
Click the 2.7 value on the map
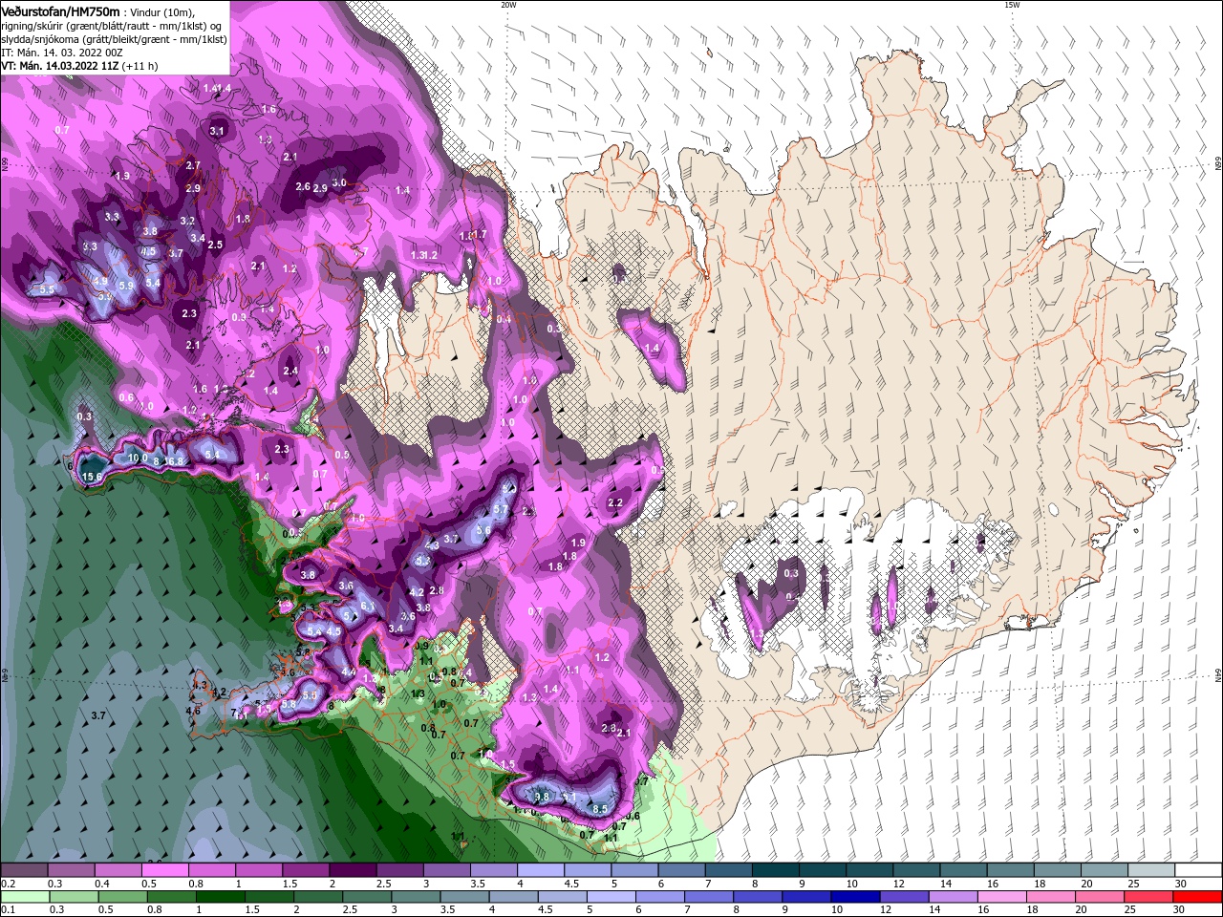point(193,165)
